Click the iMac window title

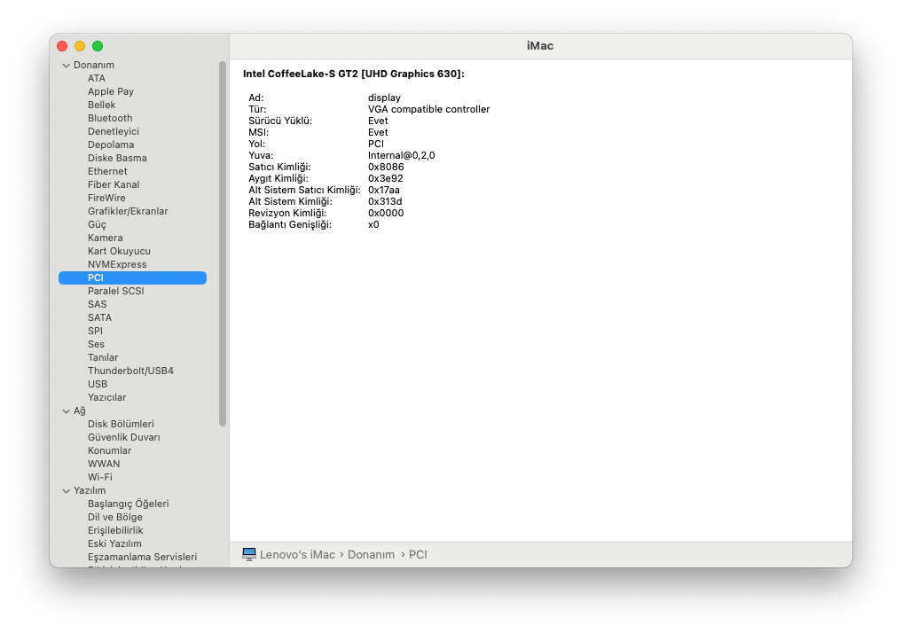540,46
